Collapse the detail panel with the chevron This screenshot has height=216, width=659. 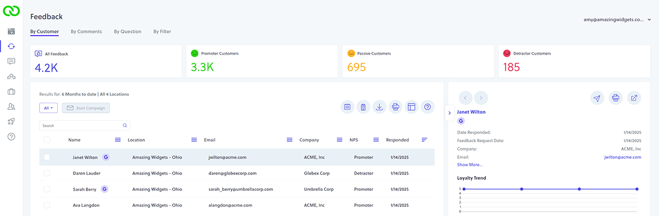click(x=449, y=113)
